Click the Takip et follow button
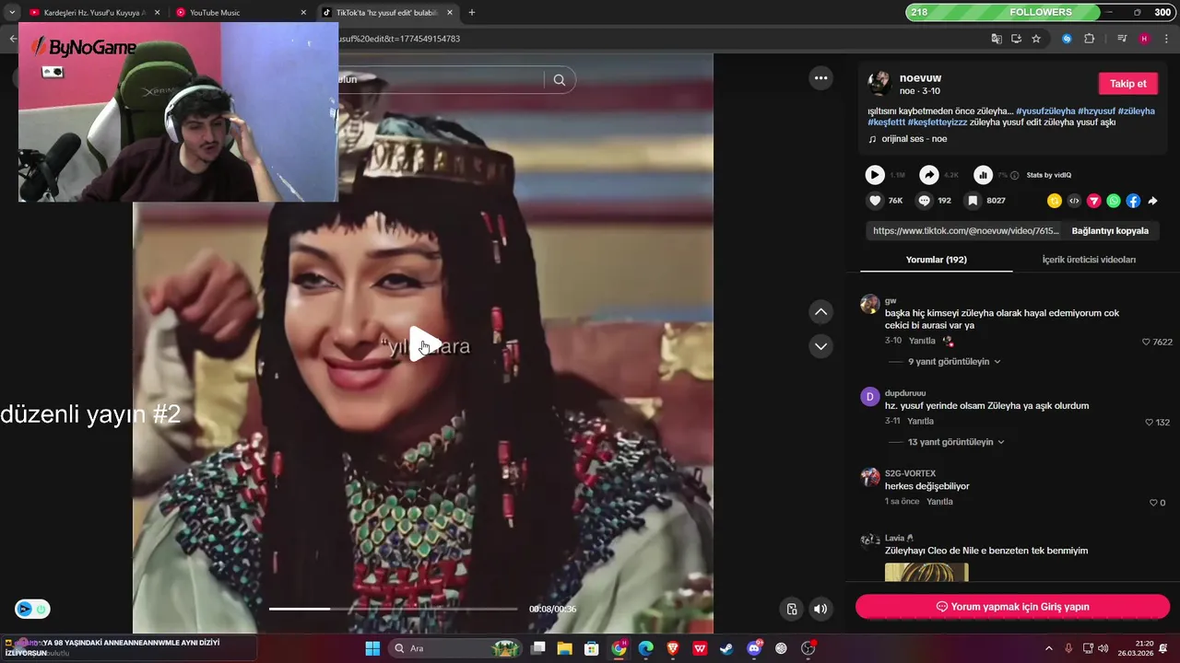This screenshot has width=1180, height=663. (x=1127, y=84)
